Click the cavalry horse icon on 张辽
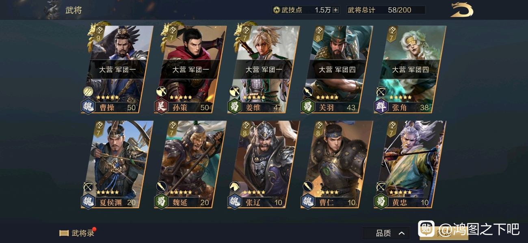The image size is (528, 243). [x=234, y=186]
